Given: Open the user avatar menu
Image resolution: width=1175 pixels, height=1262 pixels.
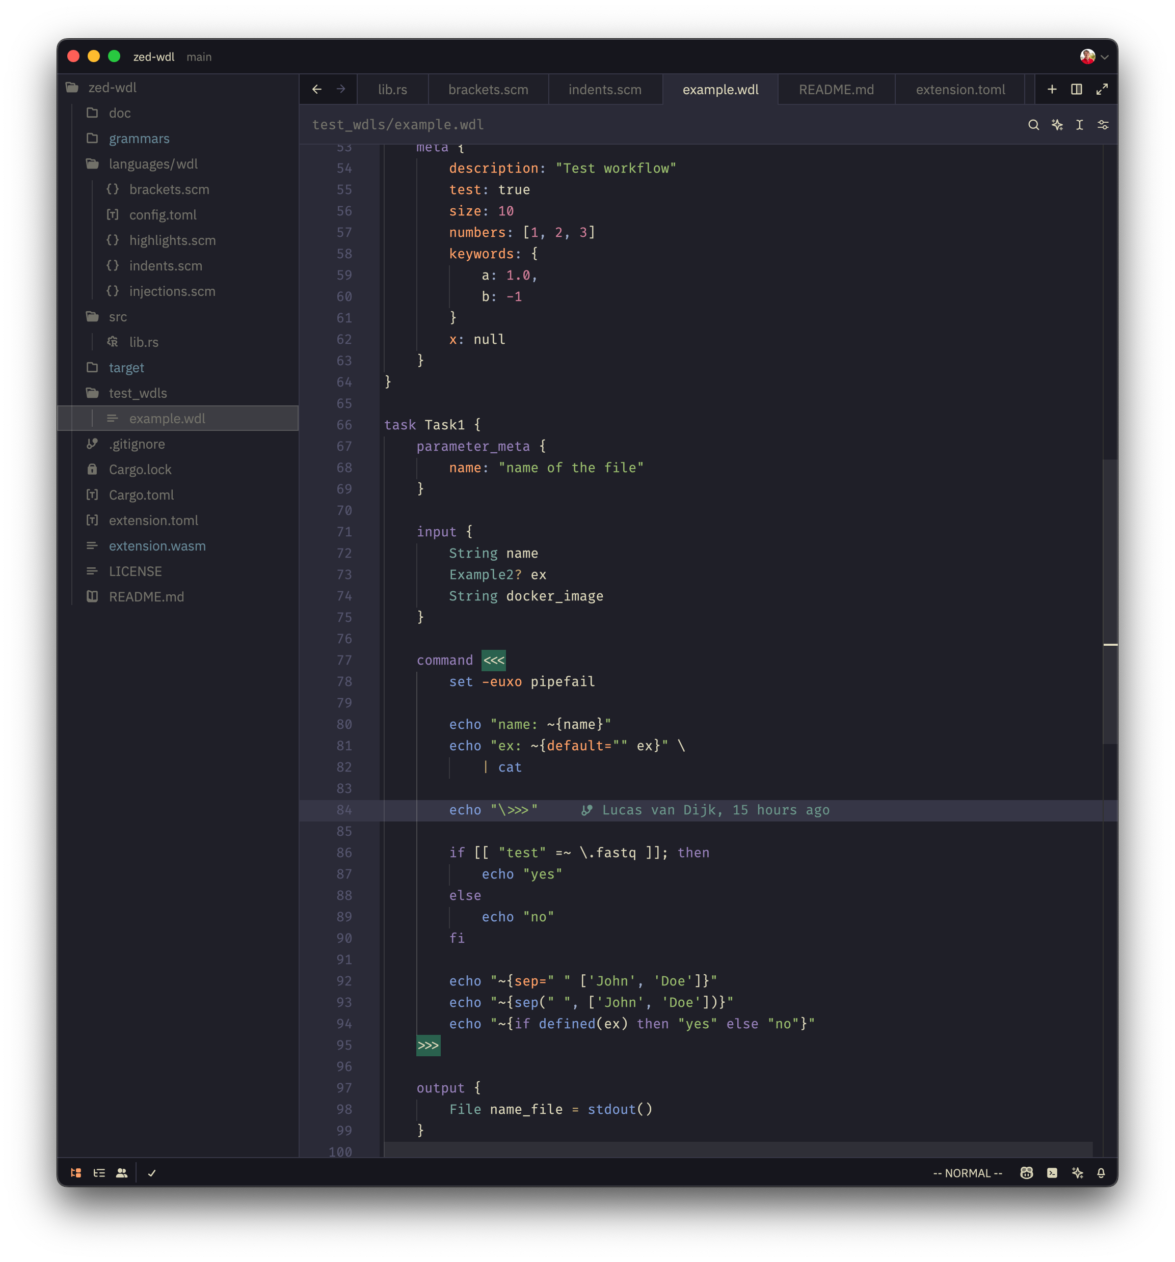Looking at the screenshot, I should click(x=1093, y=57).
